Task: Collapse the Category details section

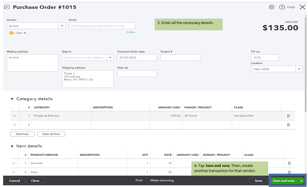Action: click(12, 99)
